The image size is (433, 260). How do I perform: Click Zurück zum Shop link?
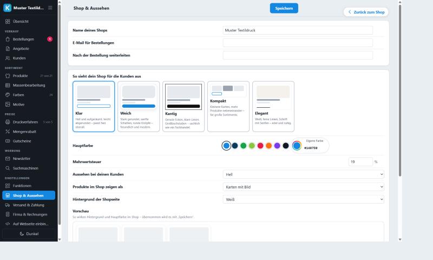(366, 12)
